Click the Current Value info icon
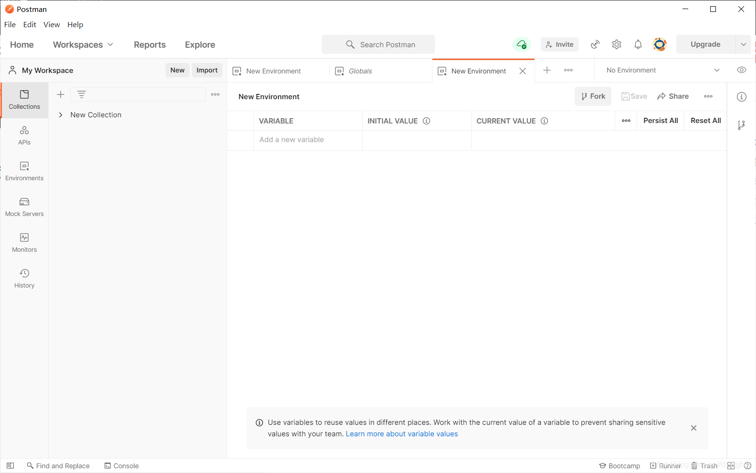 (x=544, y=121)
